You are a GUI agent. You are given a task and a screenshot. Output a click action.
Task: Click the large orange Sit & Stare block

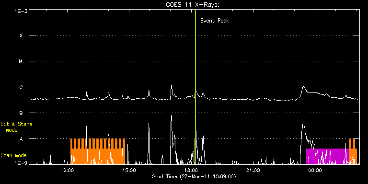98,151
